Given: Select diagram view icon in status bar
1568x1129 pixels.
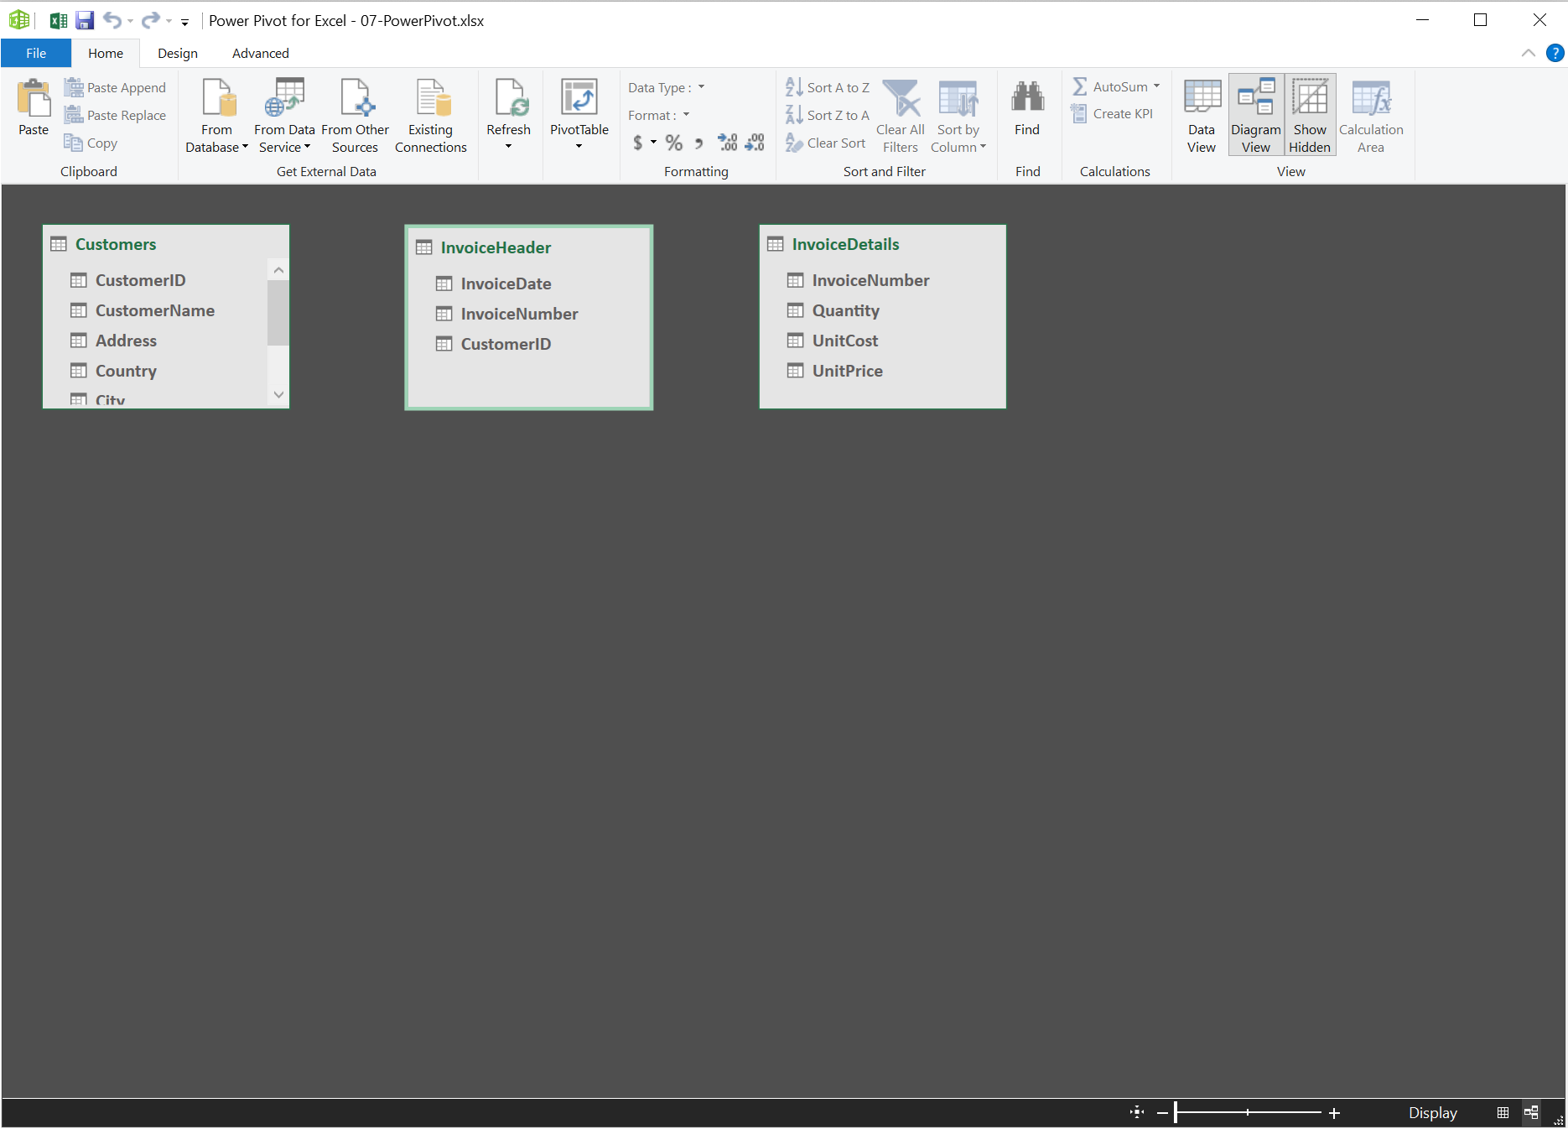Looking at the screenshot, I should coord(1531,1112).
